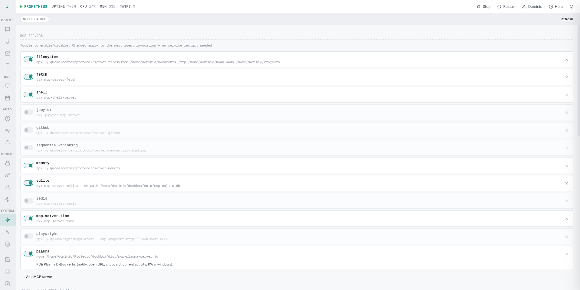Image resolution: width=580 pixels, height=290 pixels.
Task: Remove the shell MCP server
Action: pos(566,95)
